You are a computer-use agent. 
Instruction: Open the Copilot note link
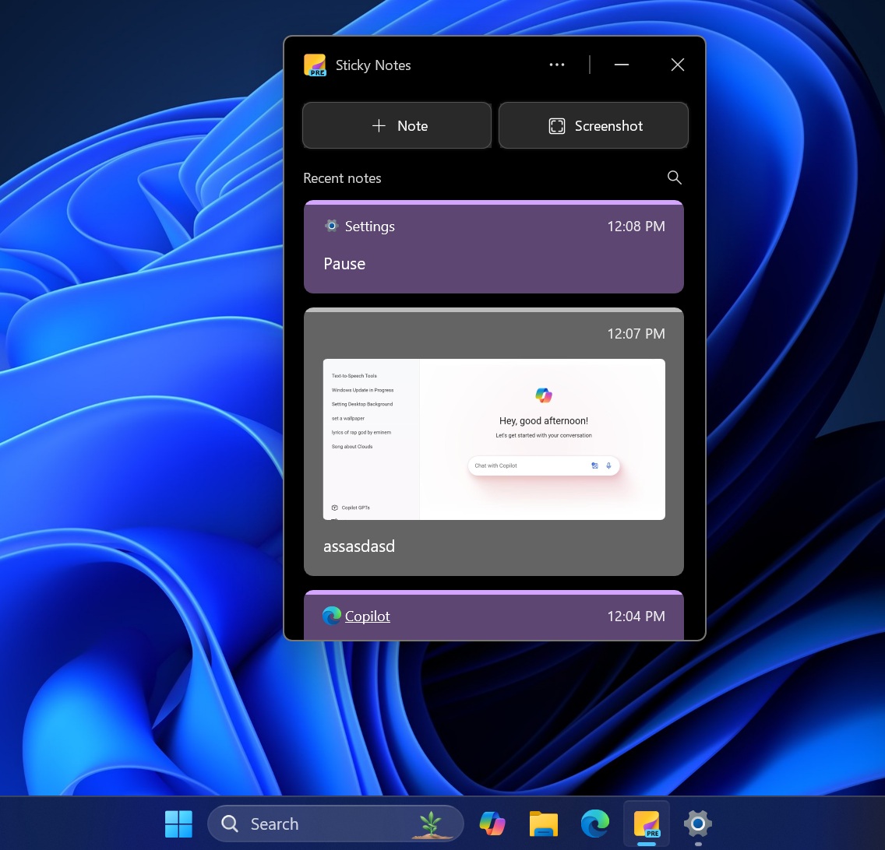tap(367, 616)
